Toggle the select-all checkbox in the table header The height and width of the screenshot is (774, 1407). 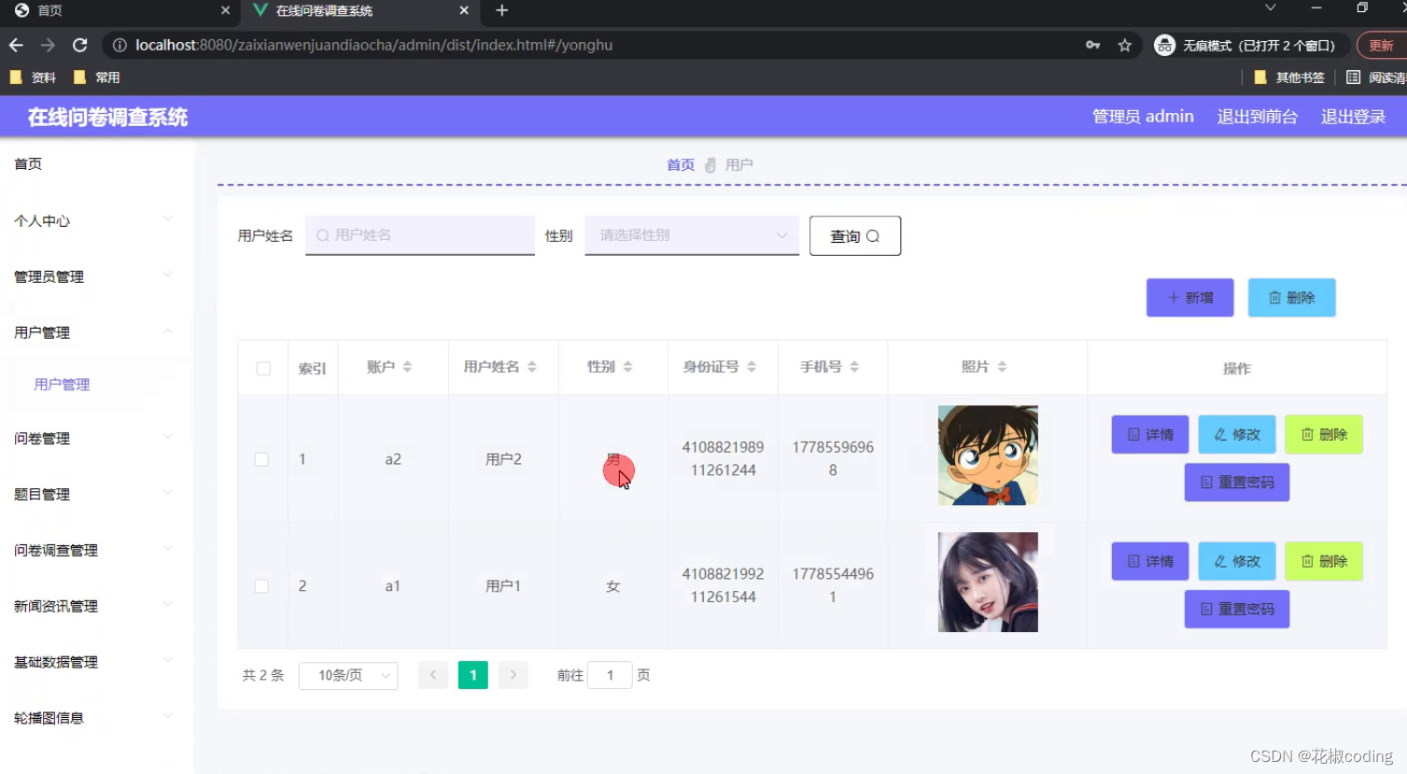[262, 367]
